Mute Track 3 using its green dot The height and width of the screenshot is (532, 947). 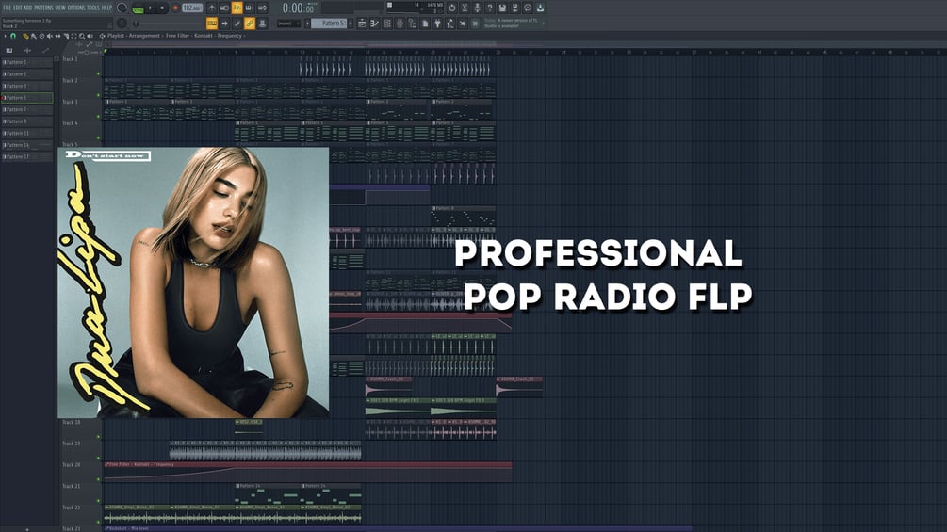(98, 117)
